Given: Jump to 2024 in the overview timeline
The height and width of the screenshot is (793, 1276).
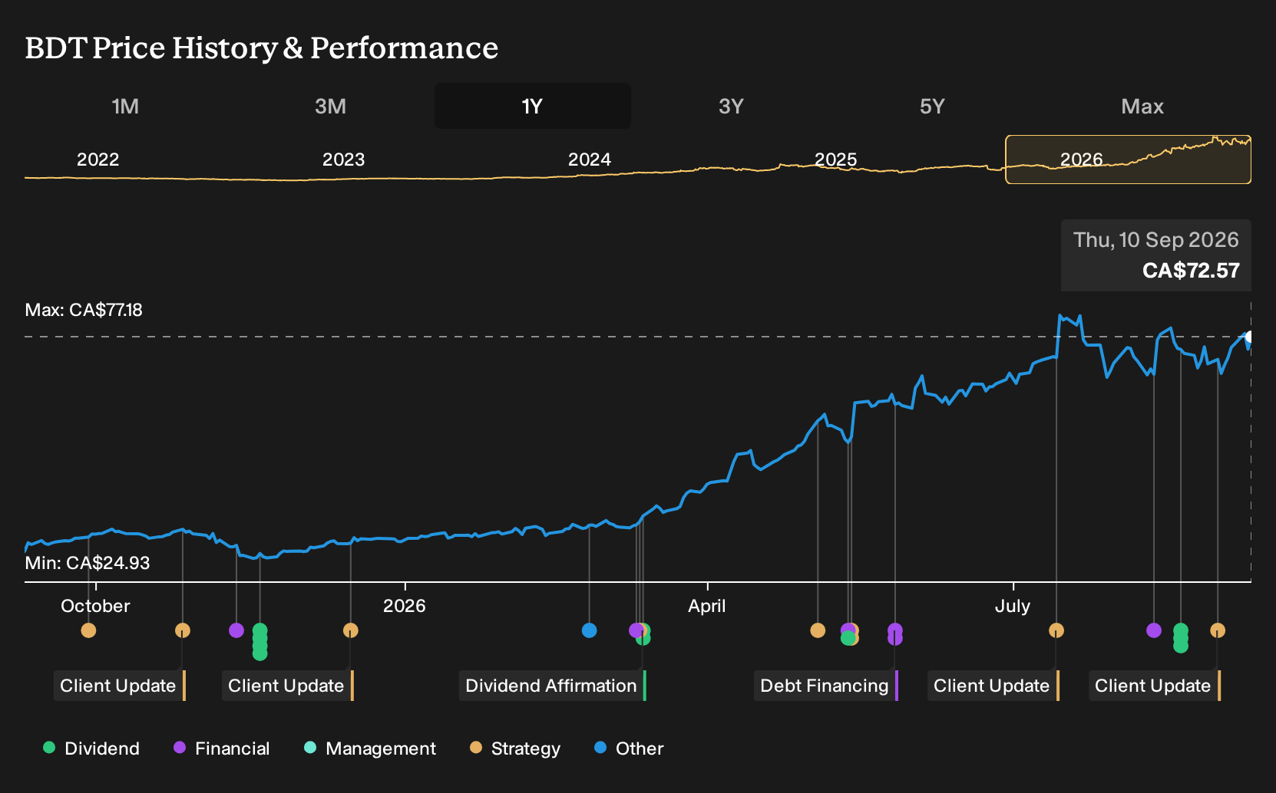Looking at the screenshot, I should click(589, 160).
